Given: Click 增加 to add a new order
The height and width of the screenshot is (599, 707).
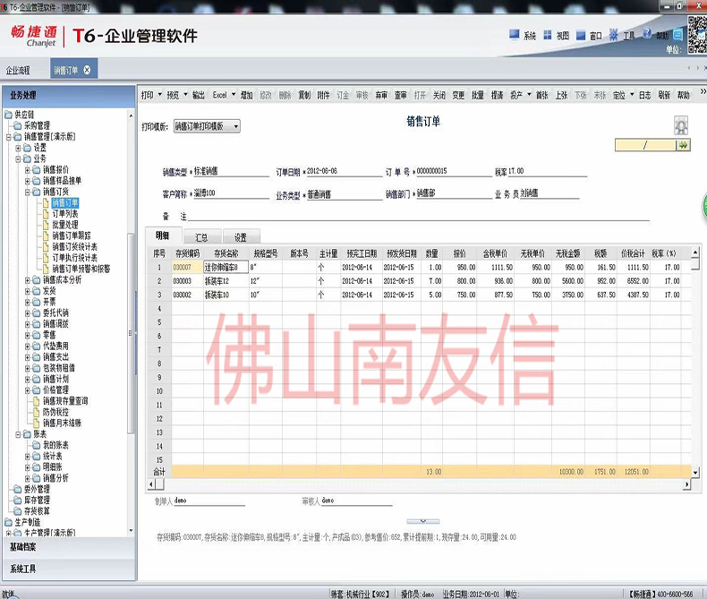Looking at the screenshot, I should 246,95.
